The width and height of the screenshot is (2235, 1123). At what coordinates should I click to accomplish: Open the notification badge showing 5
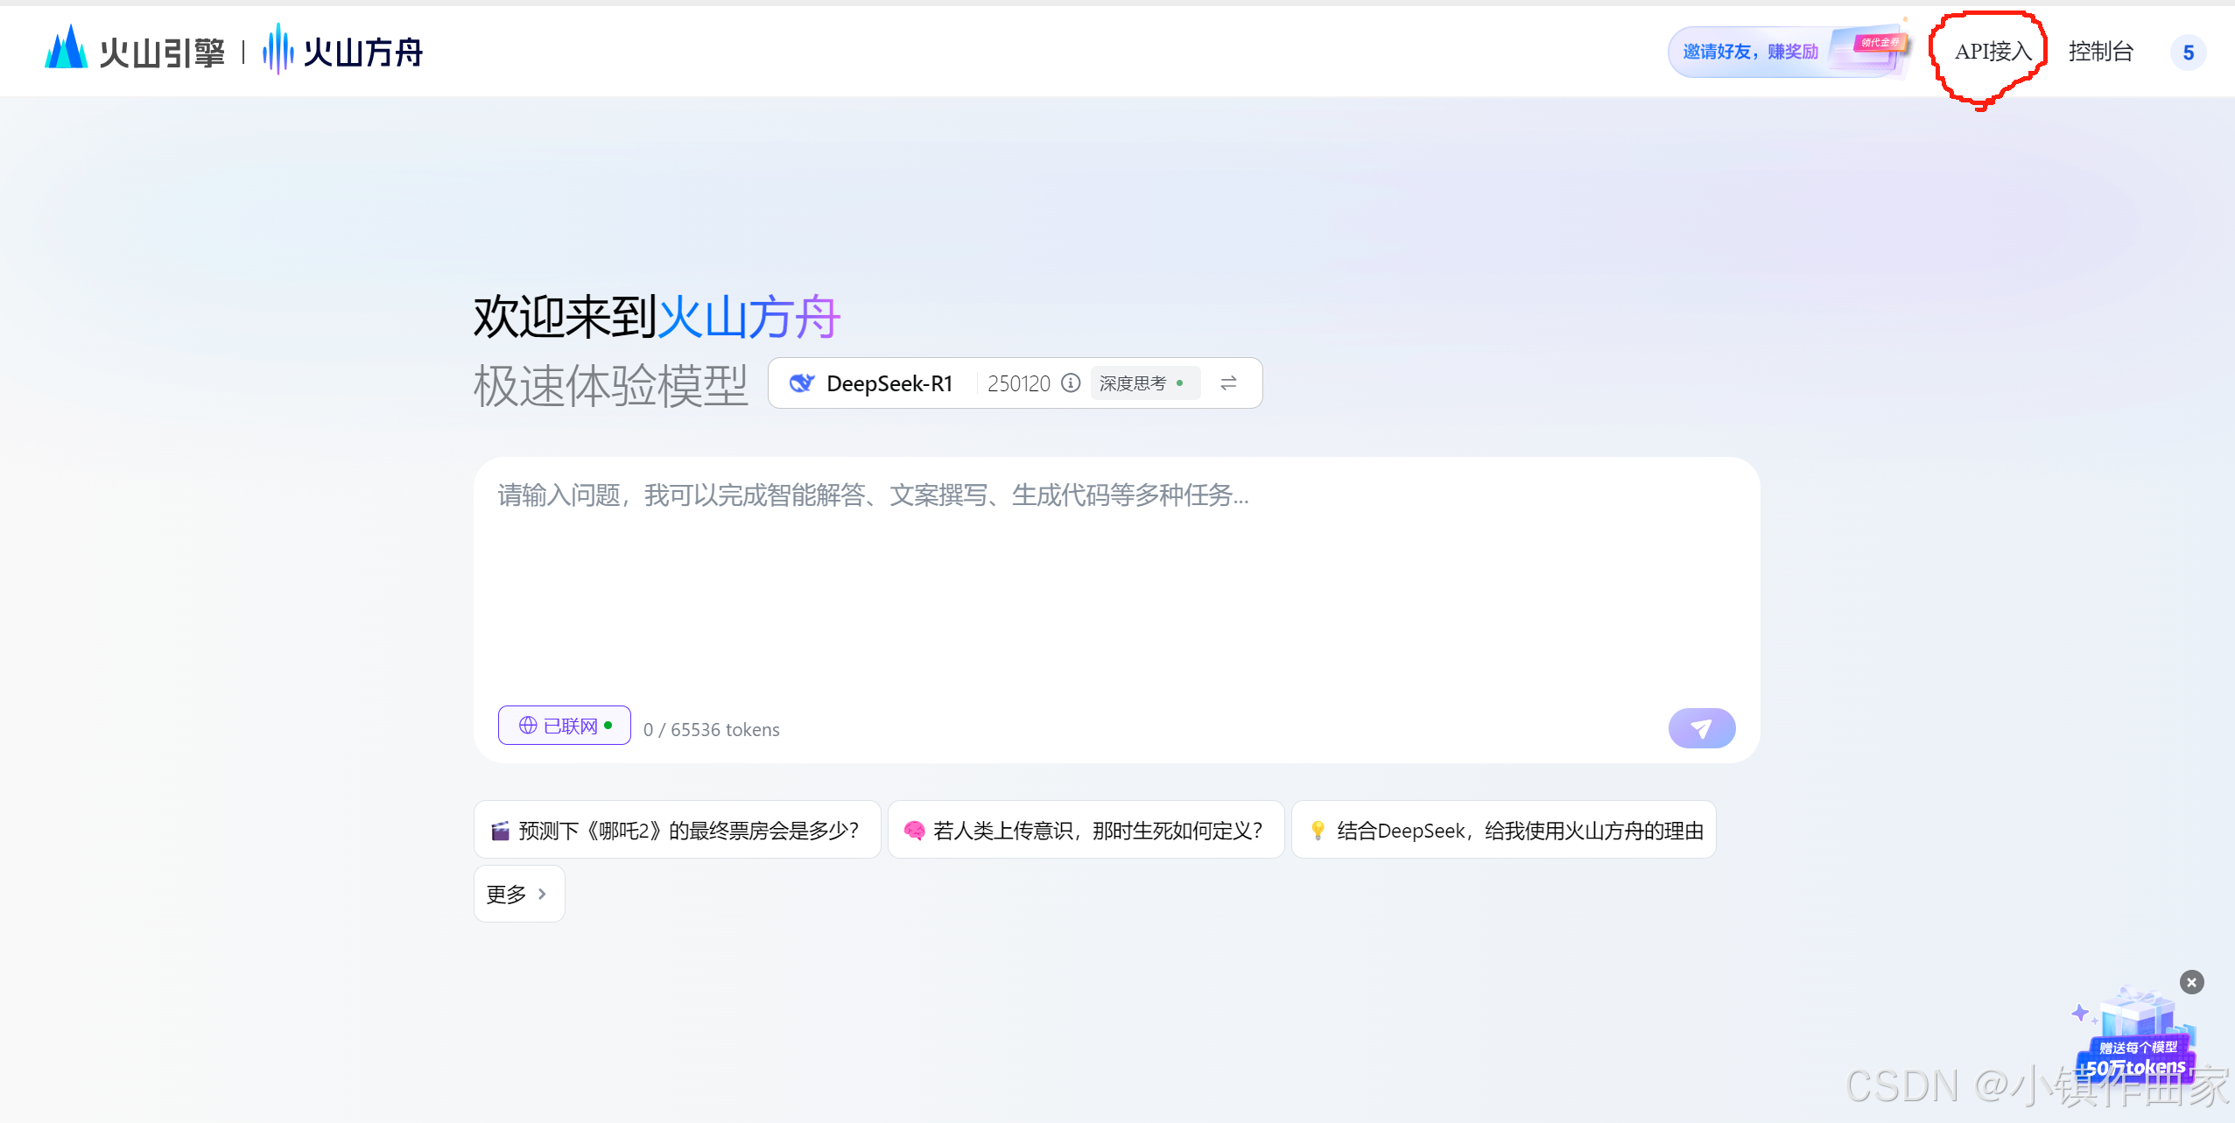[x=2188, y=53]
